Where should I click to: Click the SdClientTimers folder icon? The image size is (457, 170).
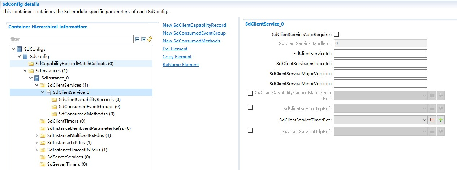pyautogui.click(x=43, y=121)
